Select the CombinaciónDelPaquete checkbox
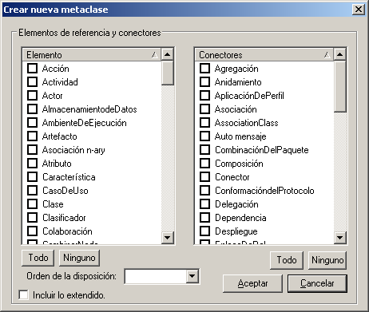The image size is (369, 312). (x=204, y=150)
